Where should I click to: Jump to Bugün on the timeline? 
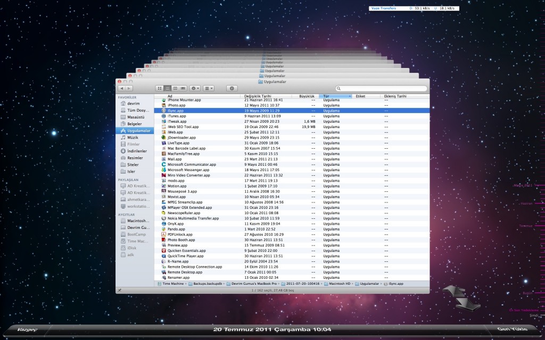pyautogui.click(x=527, y=293)
